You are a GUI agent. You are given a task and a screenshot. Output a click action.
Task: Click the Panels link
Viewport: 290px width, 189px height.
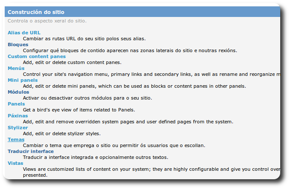[16, 104]
